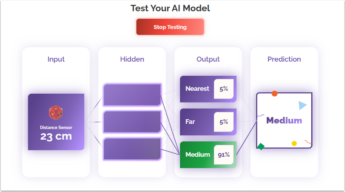Click the Far 5% percentage badge
Image resolution: width=345 pixels, height=192 pixels.
(x=224, y=122)
